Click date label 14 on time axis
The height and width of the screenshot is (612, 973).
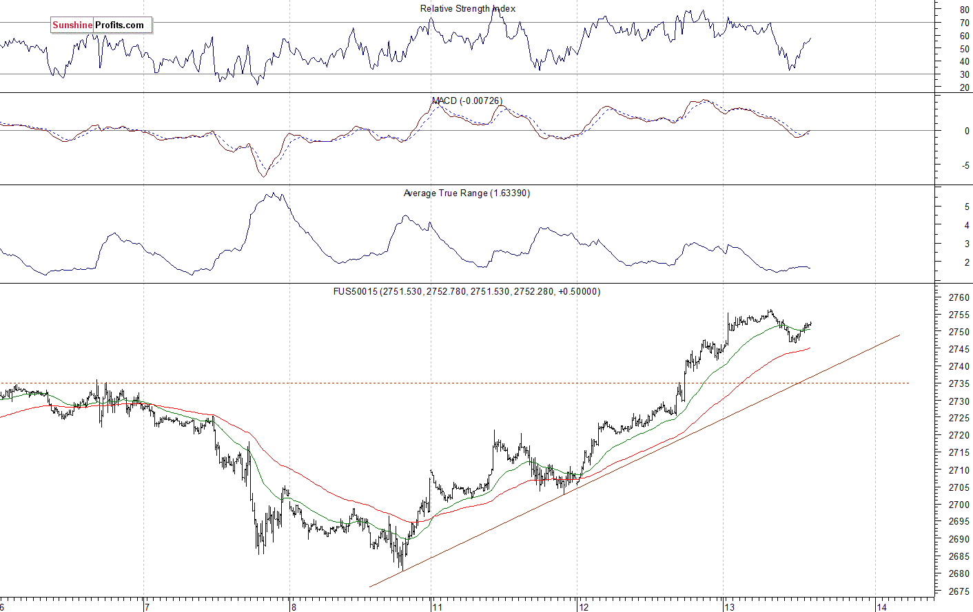click(881, 607)
